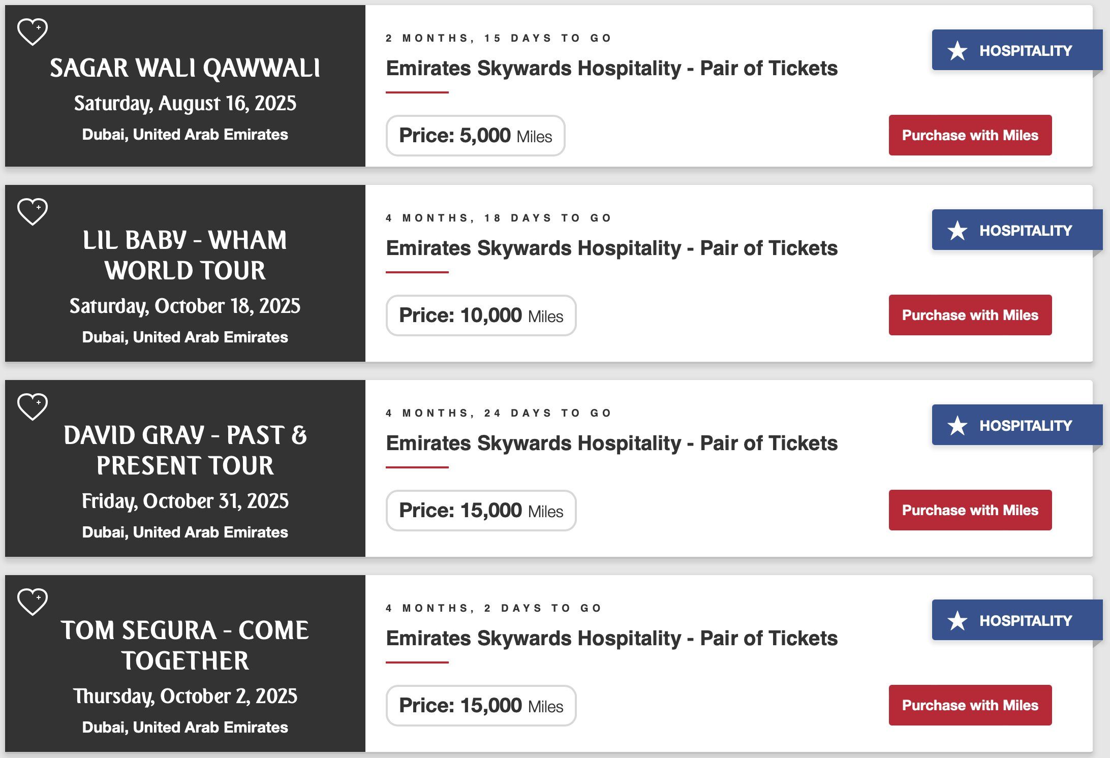Open Tom Segura - Come Together title
The image size is (1110, 758).
point(185,645)
